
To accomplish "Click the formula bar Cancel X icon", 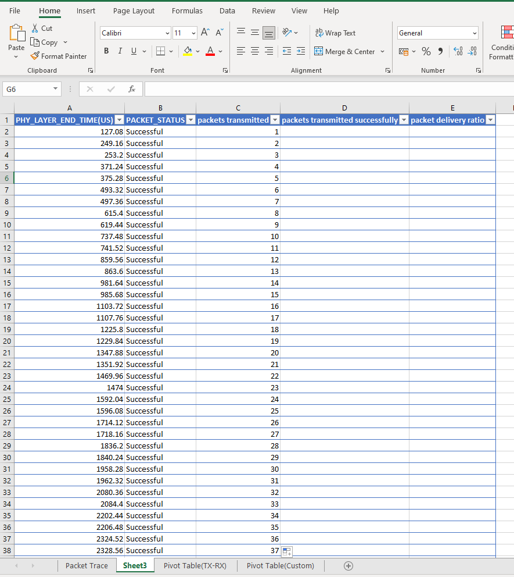I will (90, 89).
